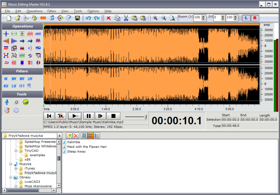Open the microphone recording tool
The height and width of the screenshot is (195, 280).
7,102
